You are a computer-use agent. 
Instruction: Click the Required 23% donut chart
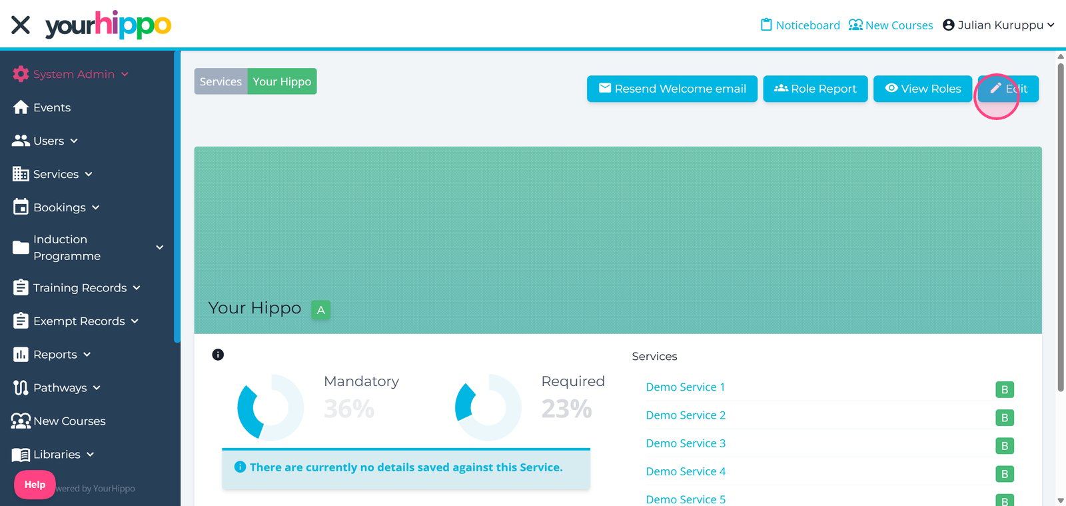click(488, 407)
